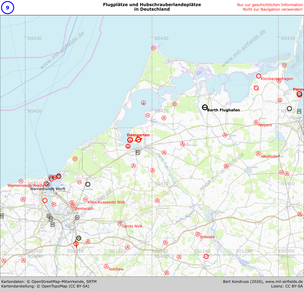
Task: Click the Parow red airfield marker
Action: point(299,94)
